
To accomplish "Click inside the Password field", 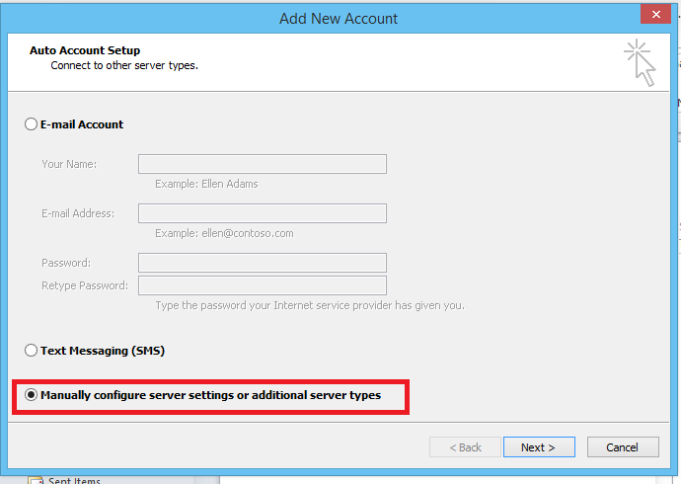I will 263,263.
